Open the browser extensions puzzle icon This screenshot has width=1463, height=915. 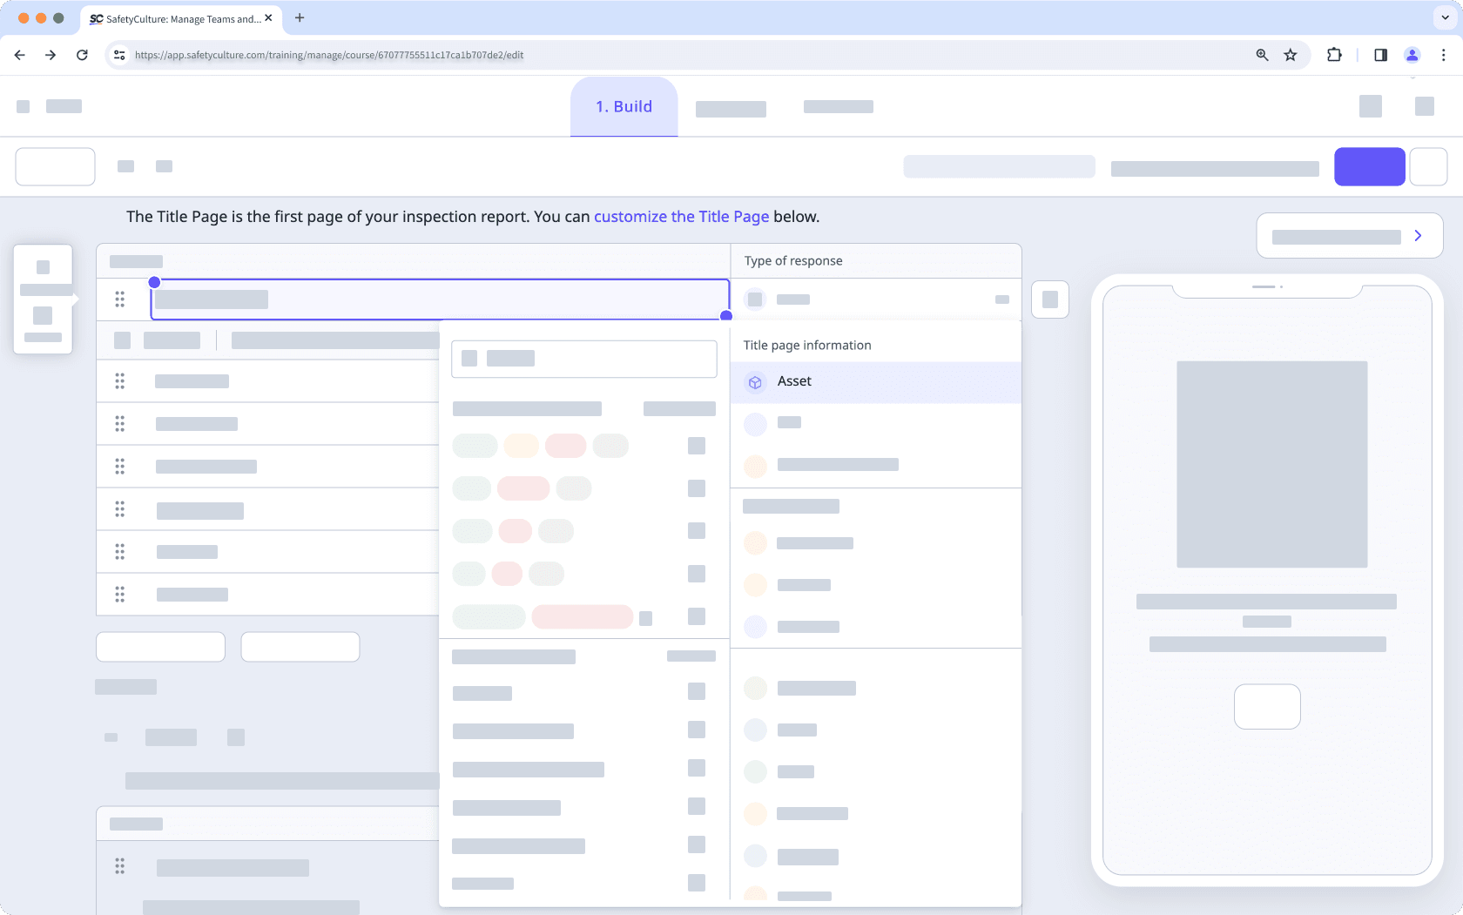click(x=1334, y=54)
